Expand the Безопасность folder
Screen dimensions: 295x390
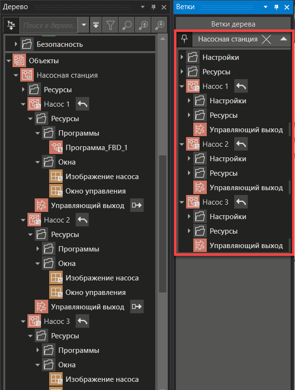coord(16,44)
